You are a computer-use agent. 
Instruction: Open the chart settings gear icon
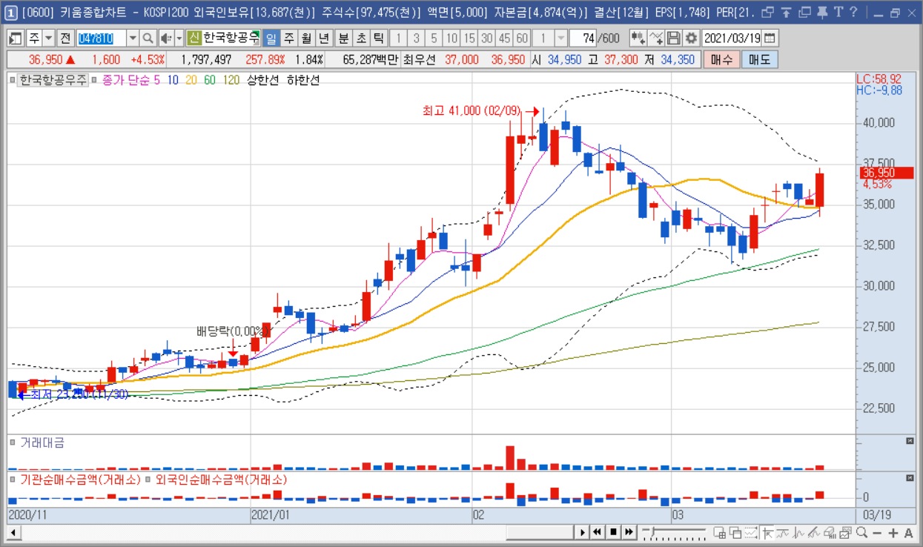click(691, 39)
